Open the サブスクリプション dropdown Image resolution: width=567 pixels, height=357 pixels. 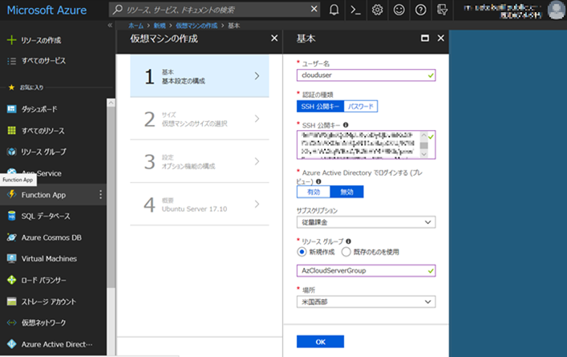366,222
